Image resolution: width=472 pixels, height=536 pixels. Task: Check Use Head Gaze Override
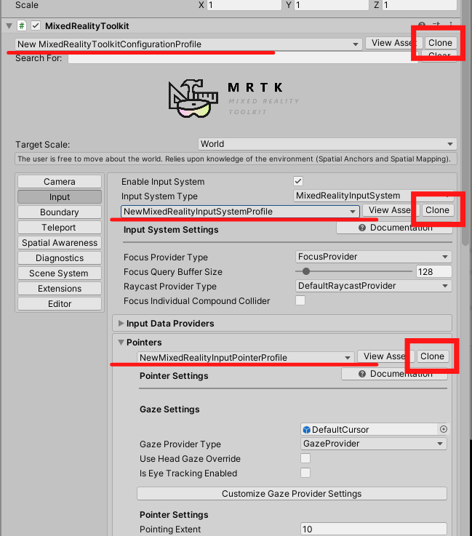click(305, 458)
